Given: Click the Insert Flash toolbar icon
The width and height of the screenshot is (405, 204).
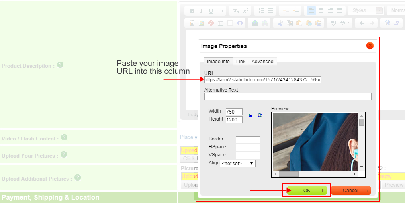Looking at the screenshot, I should tap(211, 23).
